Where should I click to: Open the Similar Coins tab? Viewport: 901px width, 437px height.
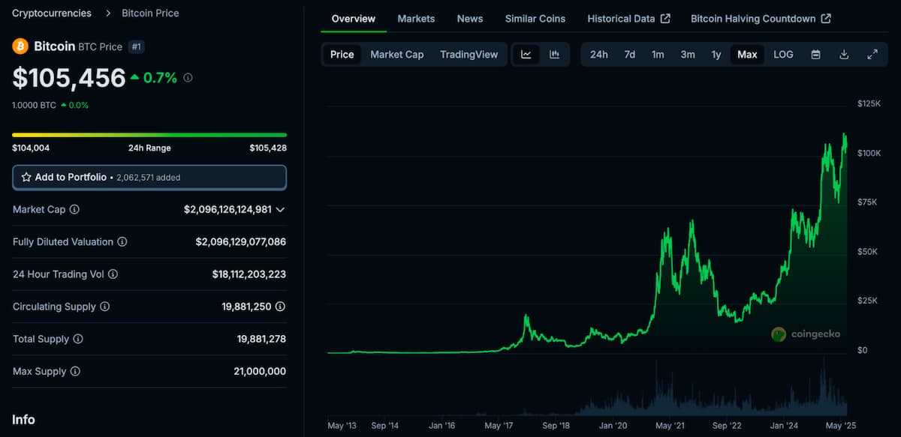click(x=535, y=19)
